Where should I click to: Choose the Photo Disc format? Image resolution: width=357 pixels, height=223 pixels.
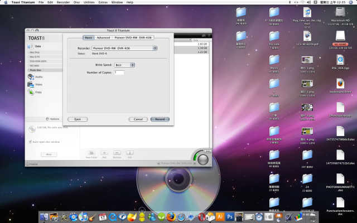[x=45, y=70]
